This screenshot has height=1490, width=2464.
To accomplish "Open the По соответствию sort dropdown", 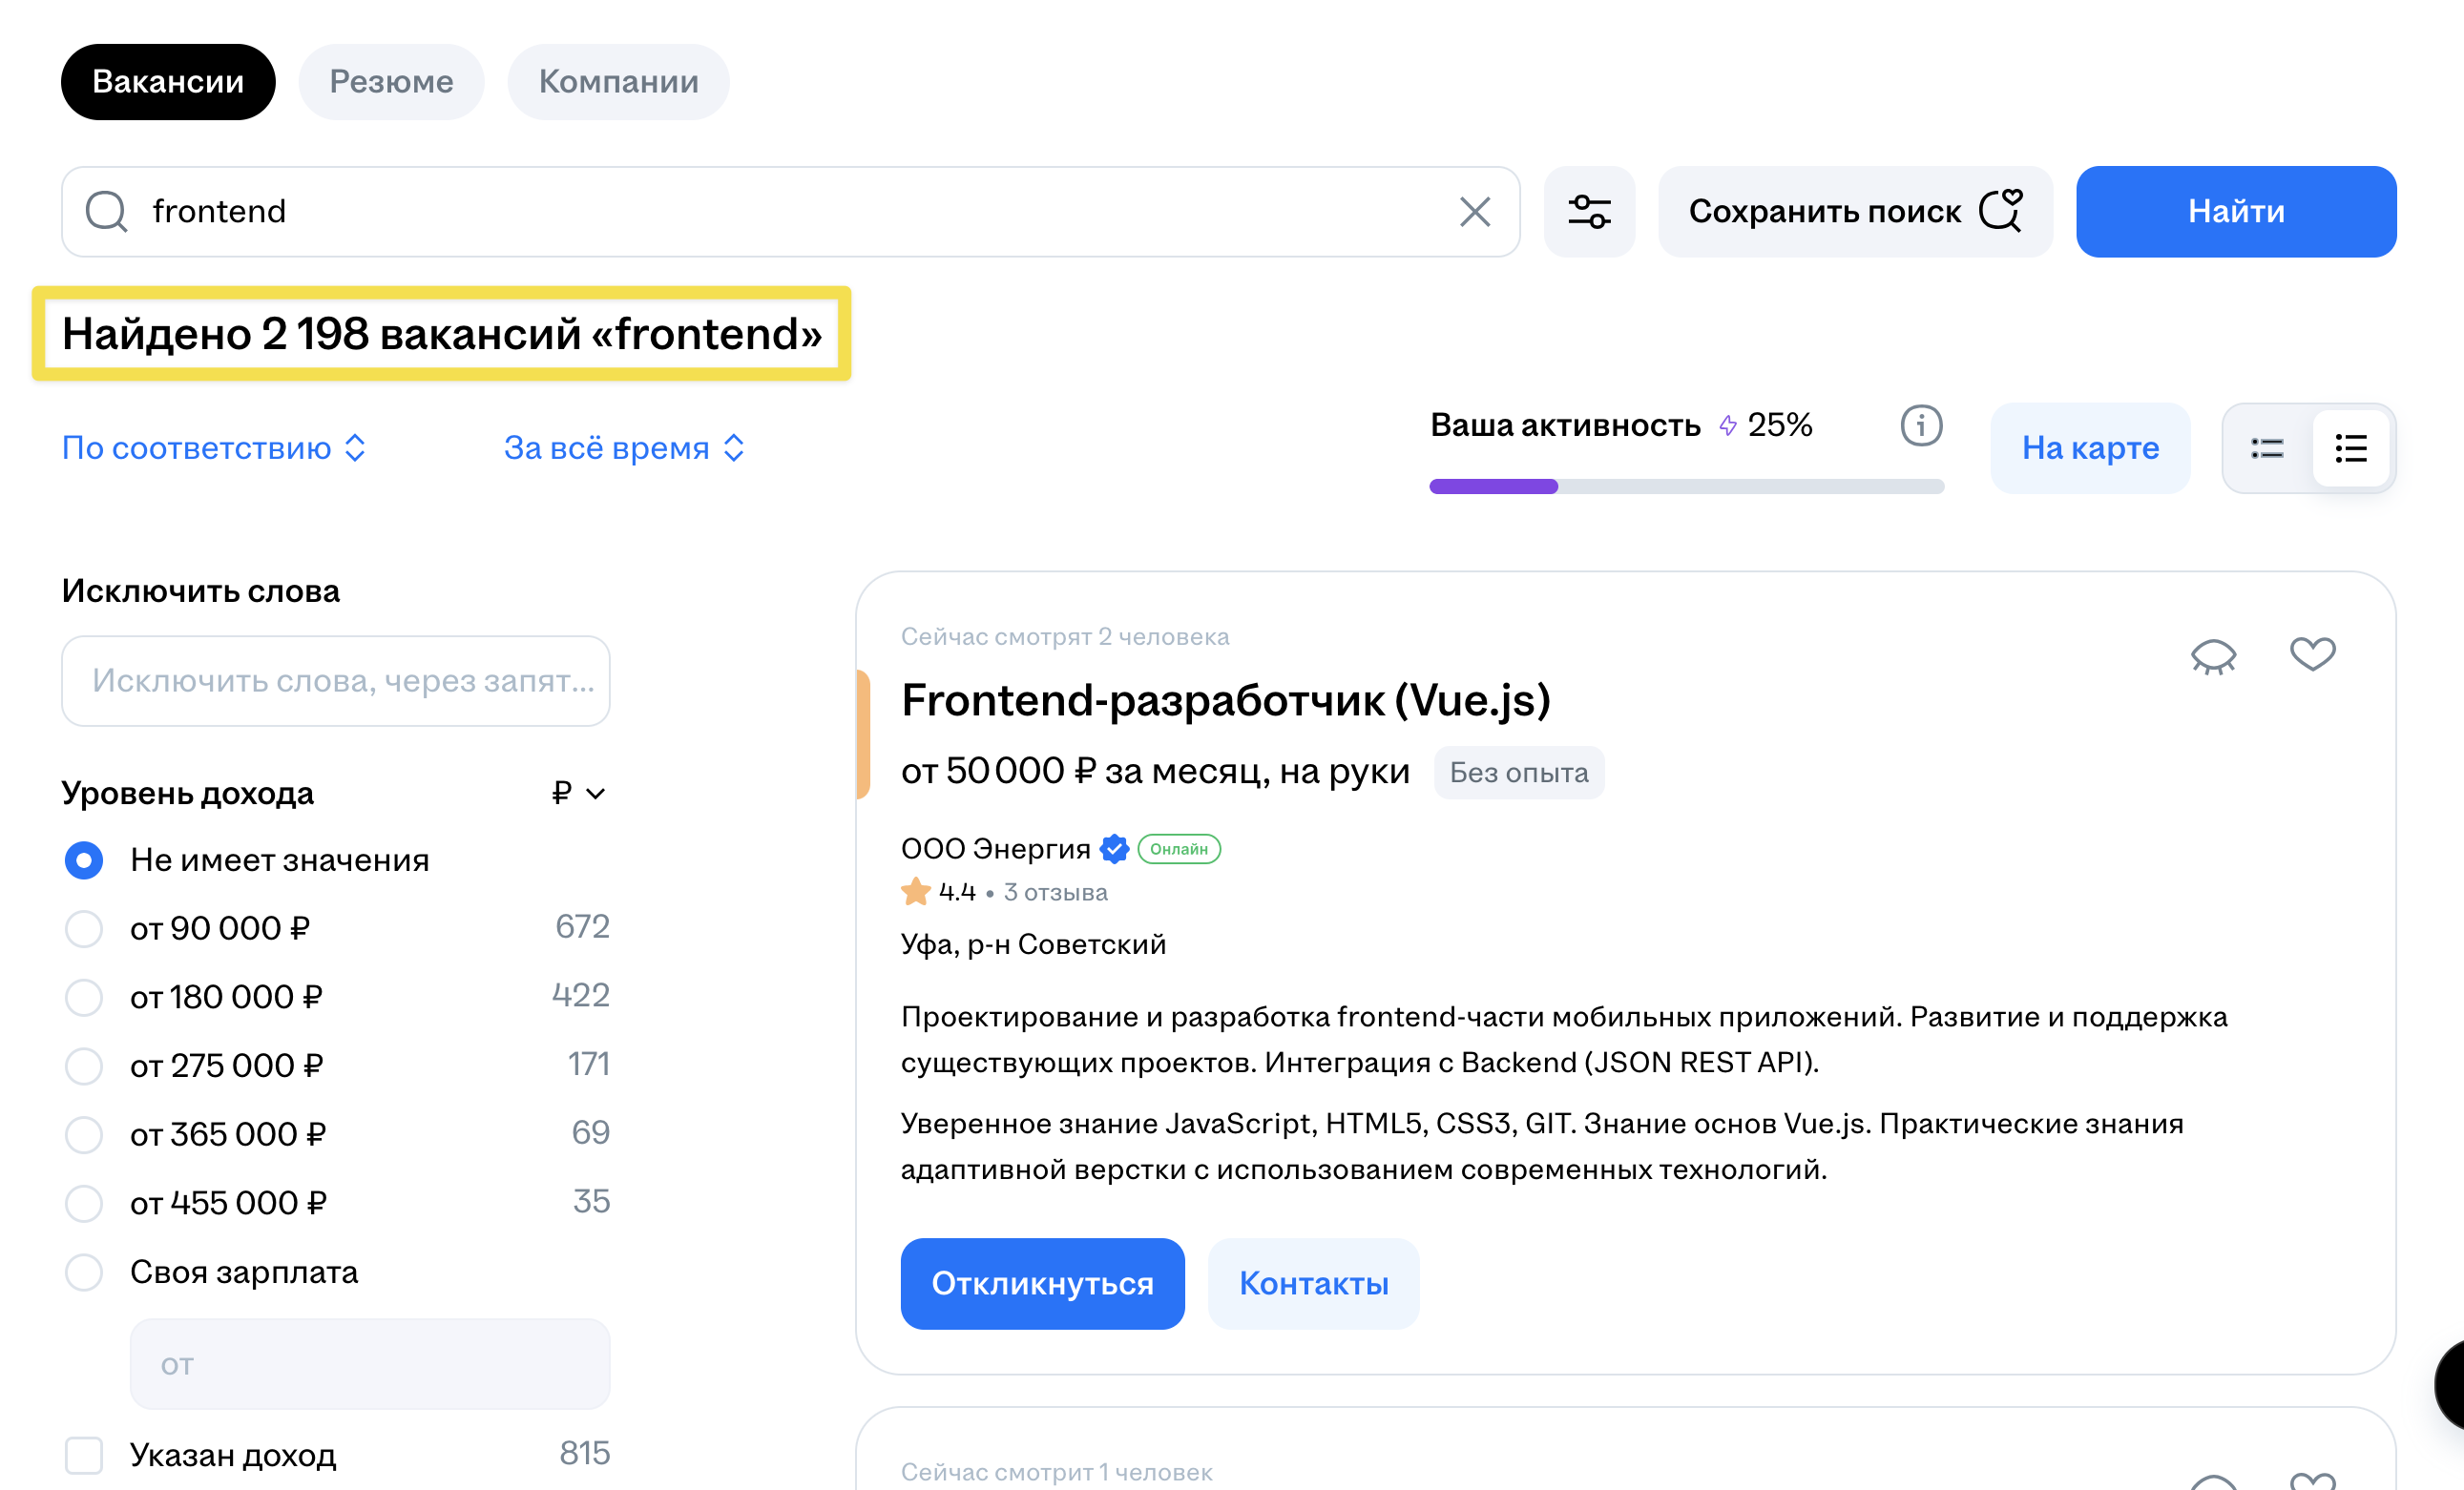I will (x=214, y=447).
